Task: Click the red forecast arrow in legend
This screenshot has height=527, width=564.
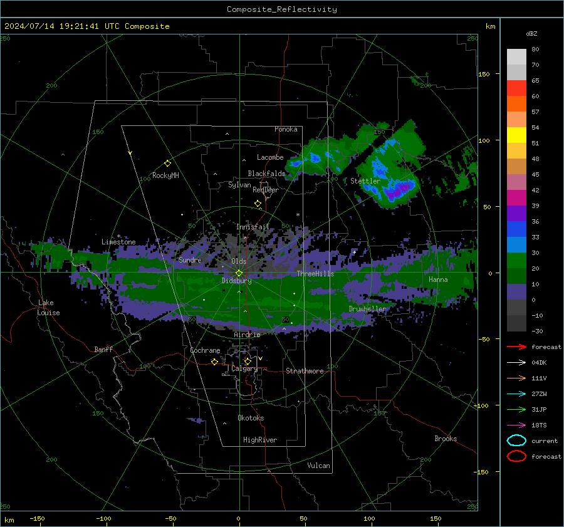Action: (x=516, y=347)
